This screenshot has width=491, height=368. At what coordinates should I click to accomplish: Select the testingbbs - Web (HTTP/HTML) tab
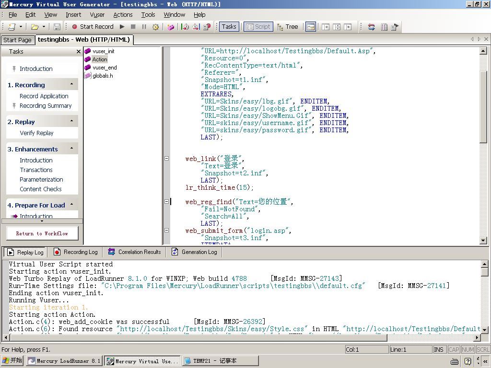click(83, 39)
